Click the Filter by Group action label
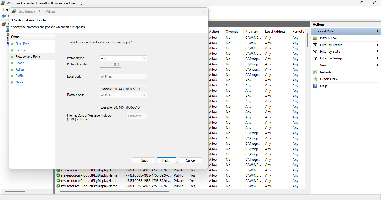 coord(331,58)
